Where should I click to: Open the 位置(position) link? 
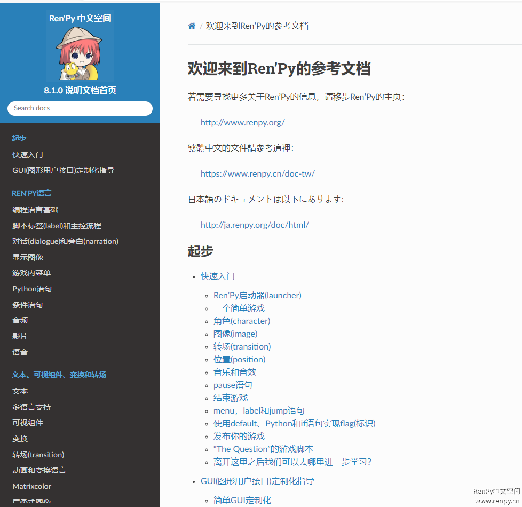pos(239,360)
